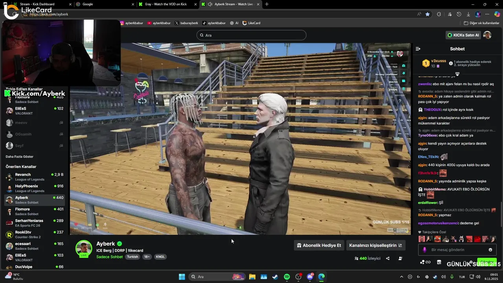Viewport: 503px width, 283px height.
Task: Open the chat shop store icon
Action: coord(439,262)
